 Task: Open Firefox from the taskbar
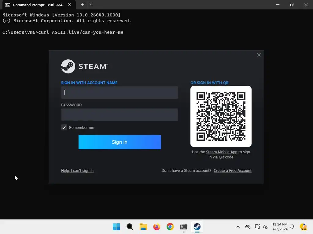click(157, 227)
